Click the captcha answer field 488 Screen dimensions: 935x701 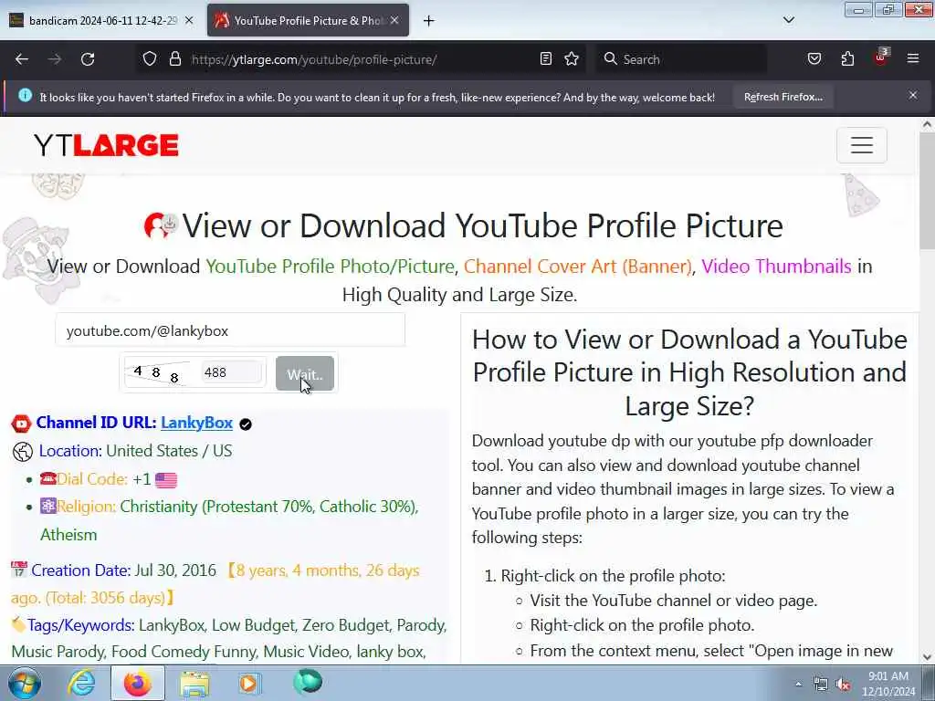pos(231,372)
